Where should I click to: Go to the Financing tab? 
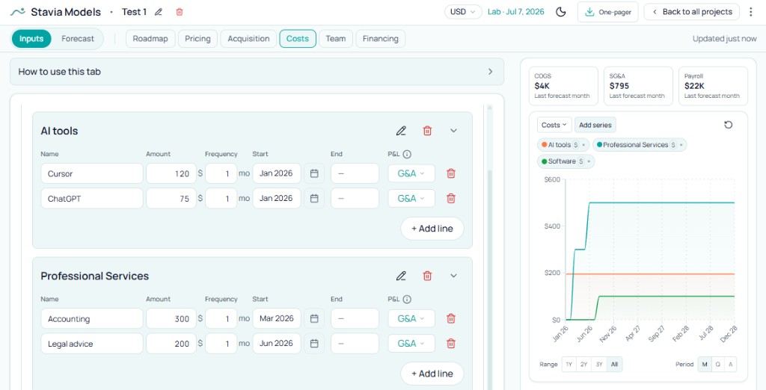pyautogui.click(x=381, y=39)
